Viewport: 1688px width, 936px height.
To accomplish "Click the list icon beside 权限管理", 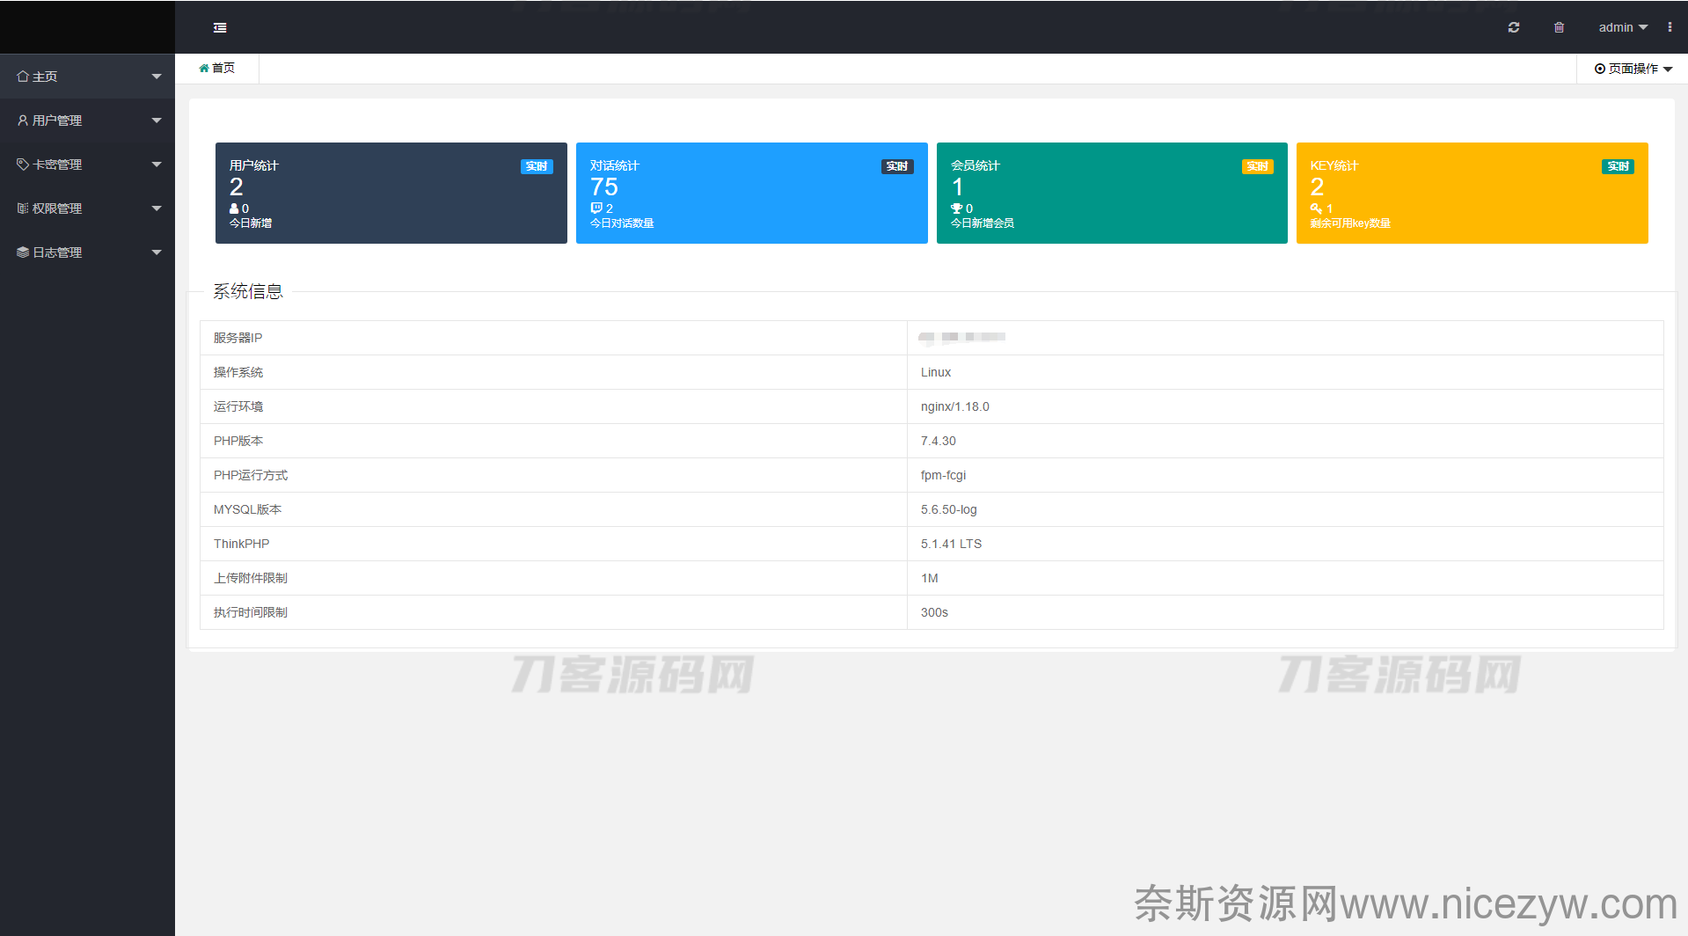I will coord(23,208).
